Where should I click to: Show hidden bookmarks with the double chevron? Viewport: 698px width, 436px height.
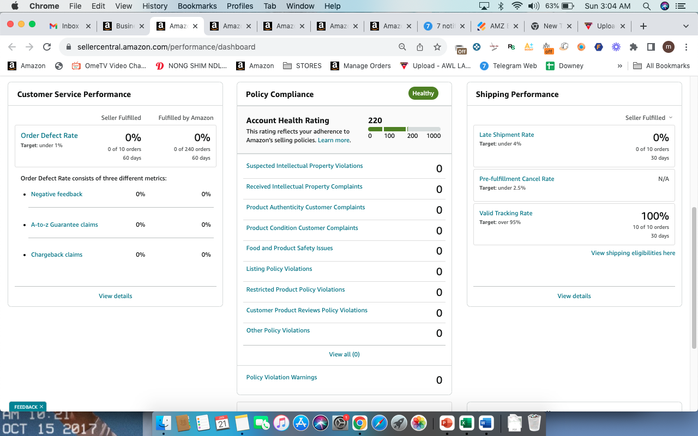pyautogui.click(x=620, y=65)
